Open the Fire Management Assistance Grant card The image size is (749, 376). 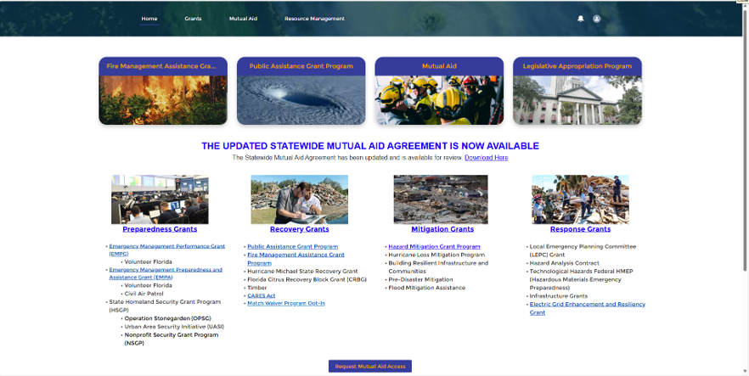[x=163, y=92]
